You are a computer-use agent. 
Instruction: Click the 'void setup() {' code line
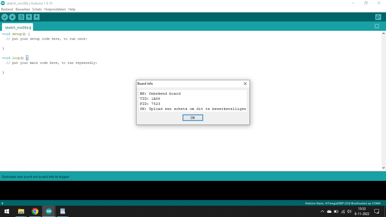[x=16, y=34]
